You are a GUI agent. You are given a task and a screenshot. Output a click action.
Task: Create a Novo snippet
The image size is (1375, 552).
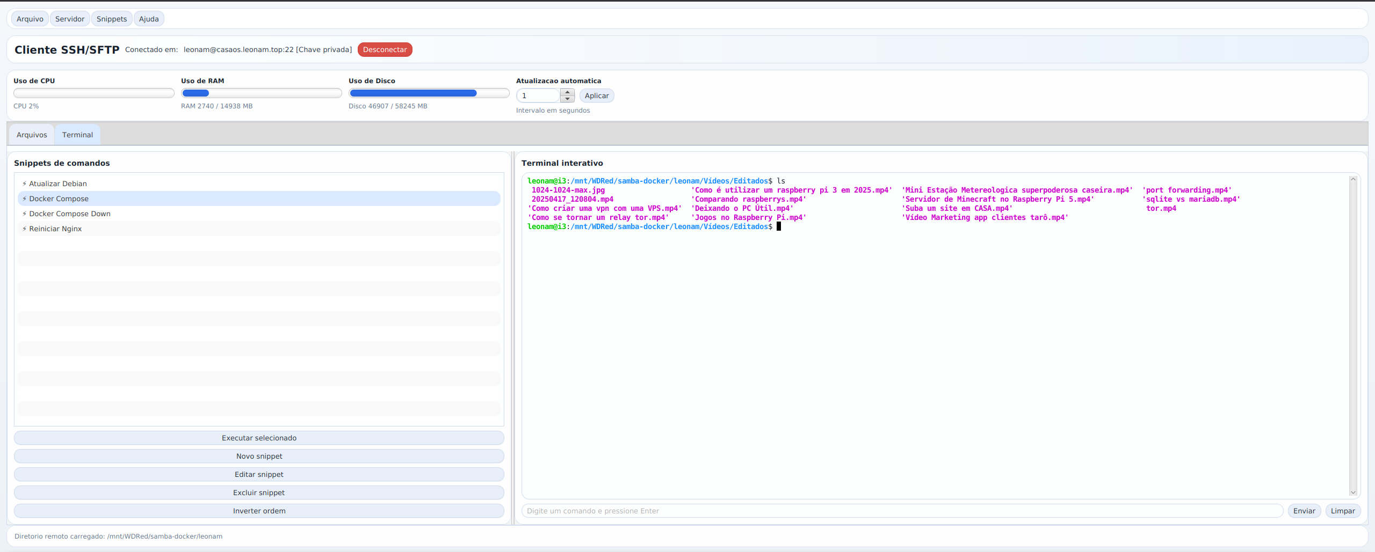[259, 456]
